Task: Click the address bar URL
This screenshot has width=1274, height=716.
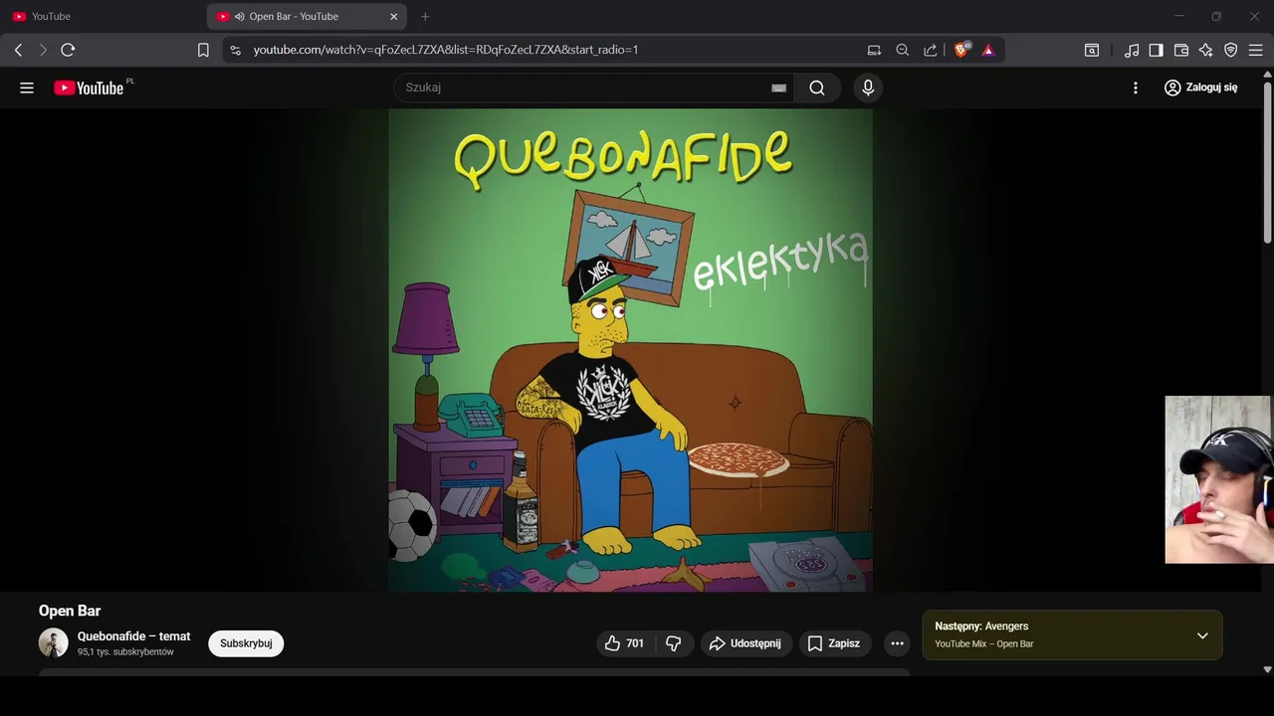Action: (446, 50)
